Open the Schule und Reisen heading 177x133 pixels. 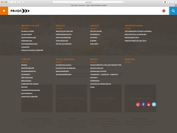click(x=65, y=59)
